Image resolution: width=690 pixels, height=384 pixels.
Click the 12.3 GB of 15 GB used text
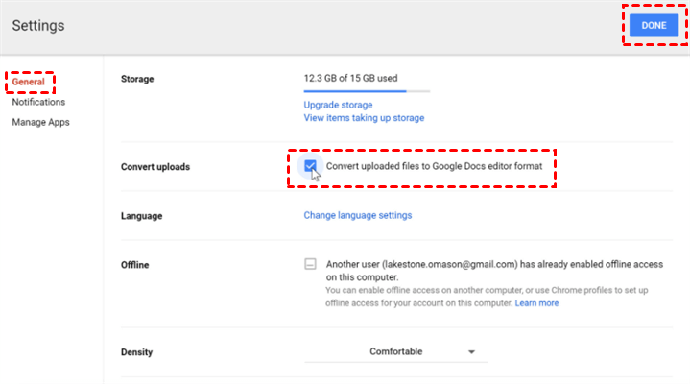350,79
